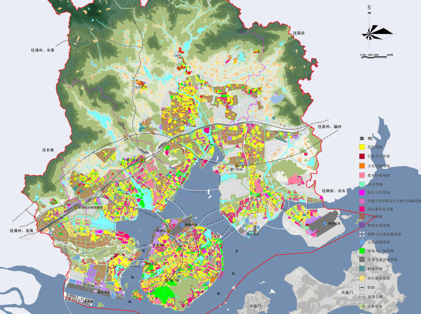Click the 海沧港区 port icon
The image size is (421, 314).
coord(95,292)
